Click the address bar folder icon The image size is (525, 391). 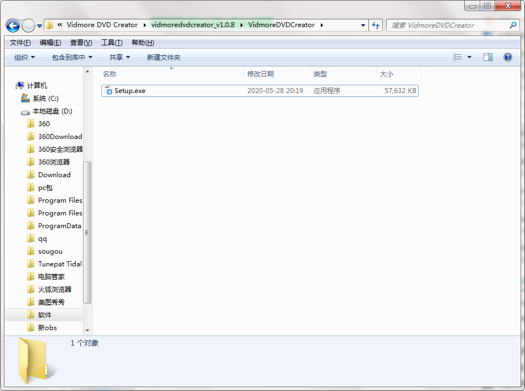click(50, 25)
